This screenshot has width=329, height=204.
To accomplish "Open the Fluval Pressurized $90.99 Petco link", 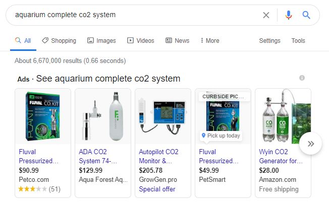I will point(39,156).
